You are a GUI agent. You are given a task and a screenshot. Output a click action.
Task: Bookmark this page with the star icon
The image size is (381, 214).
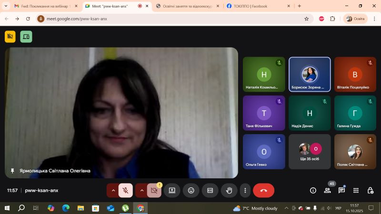coord(307,19)
